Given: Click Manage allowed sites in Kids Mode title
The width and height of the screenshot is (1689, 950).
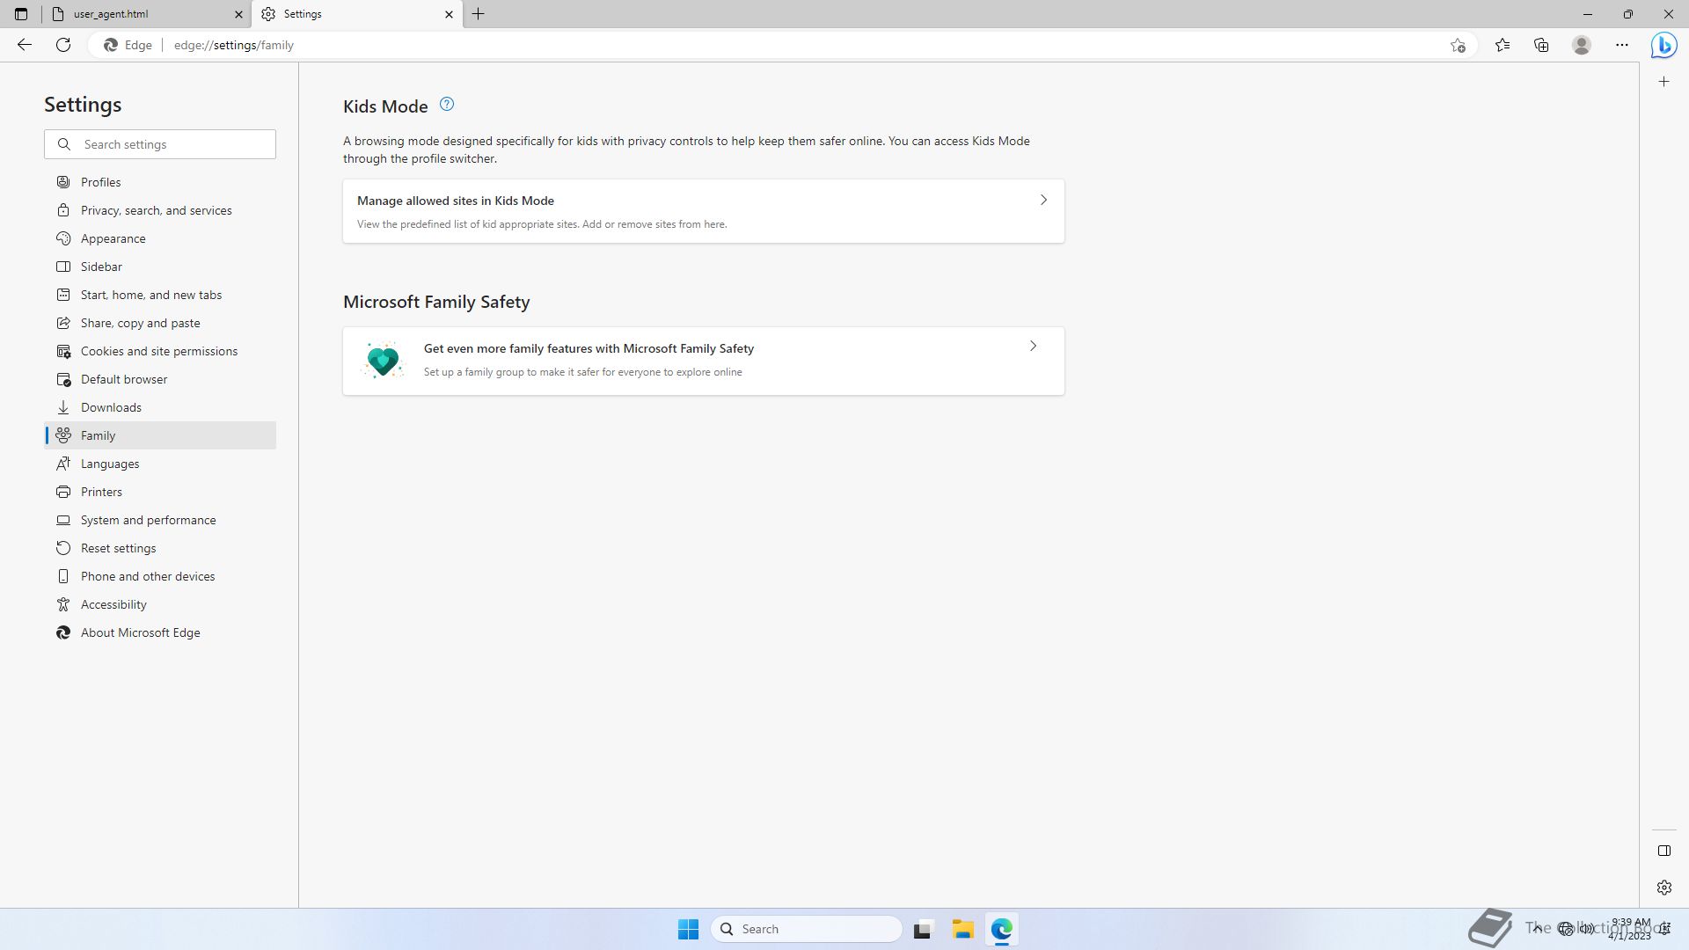Looking at the screenshot, I should (x=456, y=201).
